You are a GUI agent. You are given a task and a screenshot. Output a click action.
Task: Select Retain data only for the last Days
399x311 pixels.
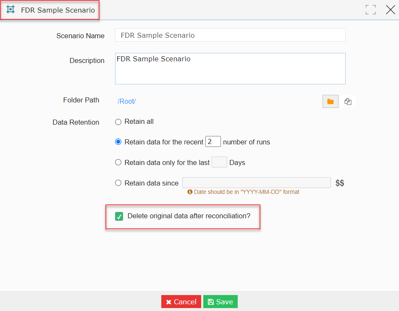pos(118,162)
